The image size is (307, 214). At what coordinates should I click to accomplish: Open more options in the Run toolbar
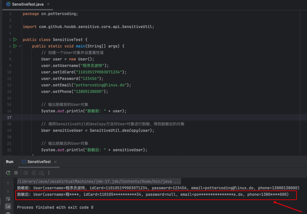[49, 173]
